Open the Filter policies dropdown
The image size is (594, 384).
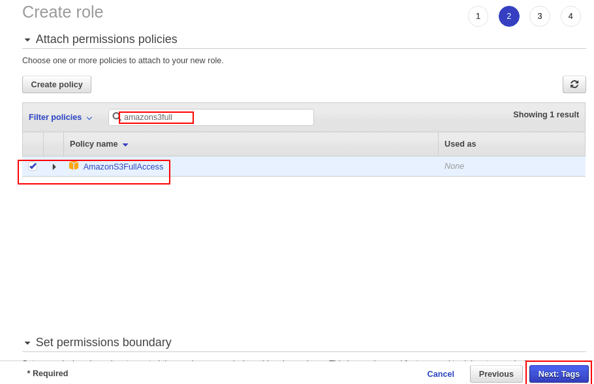coord(60,117)
